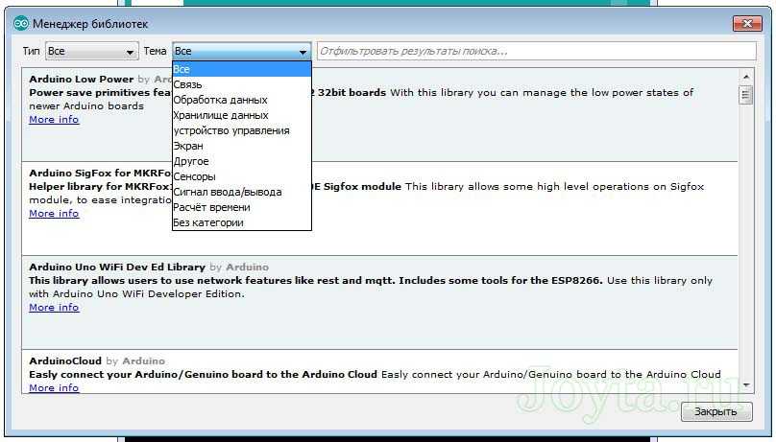776x442 pixels.
Task: Open the Тип dropdown
Action: point(91,51)
